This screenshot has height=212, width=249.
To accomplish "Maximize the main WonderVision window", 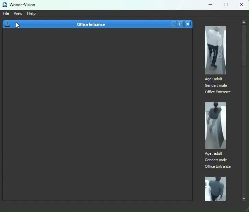I will (226, 5).
